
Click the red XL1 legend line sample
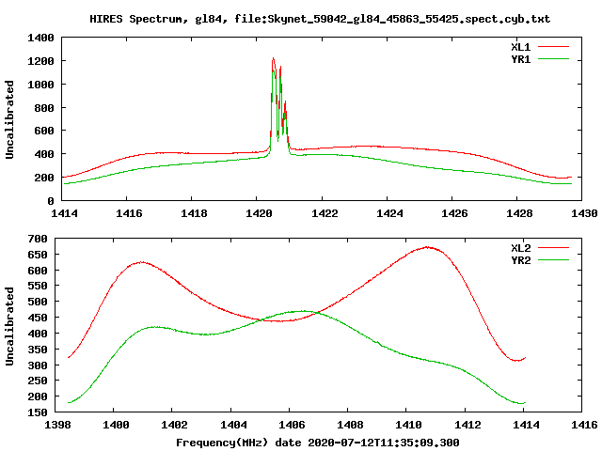click(553, 47)
